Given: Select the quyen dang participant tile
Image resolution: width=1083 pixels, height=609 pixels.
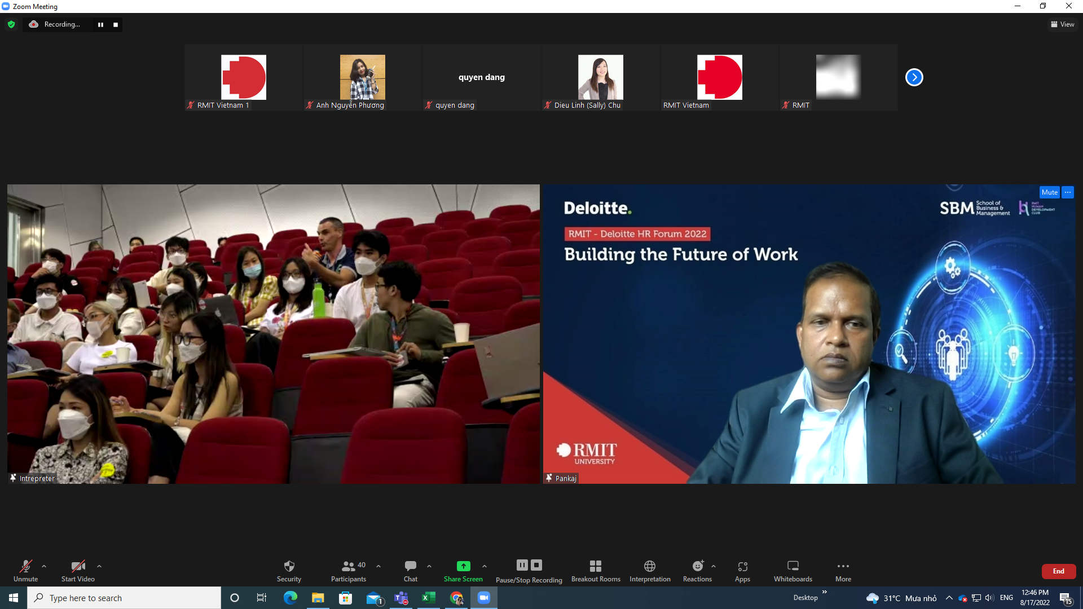Looking at the screenshot, I should 482,78.
